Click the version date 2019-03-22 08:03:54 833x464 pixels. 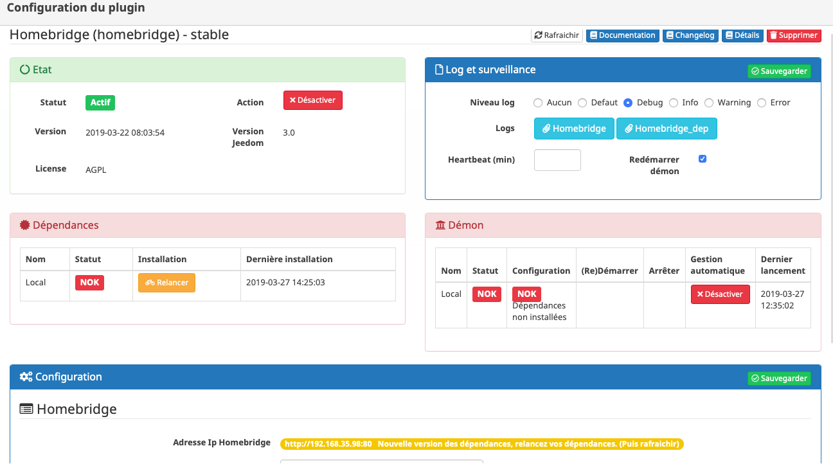(125, 133)
